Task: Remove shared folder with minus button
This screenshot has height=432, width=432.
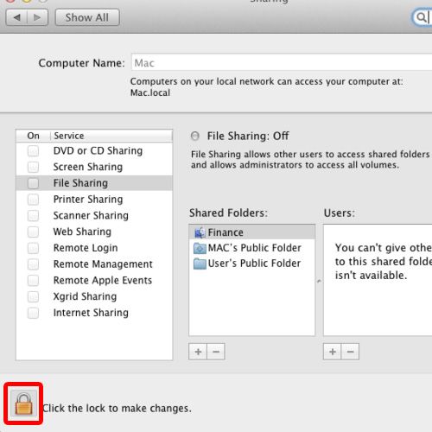Action: tap(216, 352)
